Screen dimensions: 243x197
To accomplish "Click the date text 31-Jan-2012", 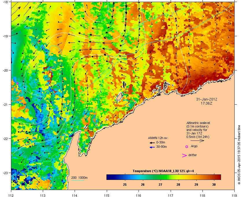I will [207, 99].
